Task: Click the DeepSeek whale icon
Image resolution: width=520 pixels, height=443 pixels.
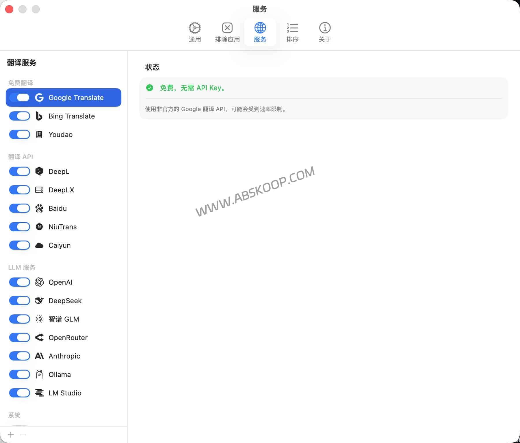Action: pyautogui.click(x=39, y=301)
